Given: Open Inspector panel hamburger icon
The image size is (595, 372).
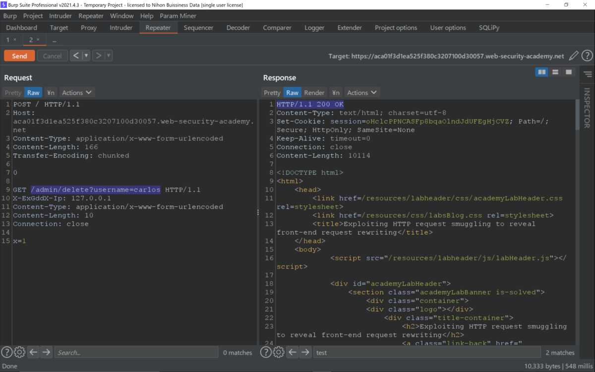Looking at the screenshot, I should coord(588,74).
